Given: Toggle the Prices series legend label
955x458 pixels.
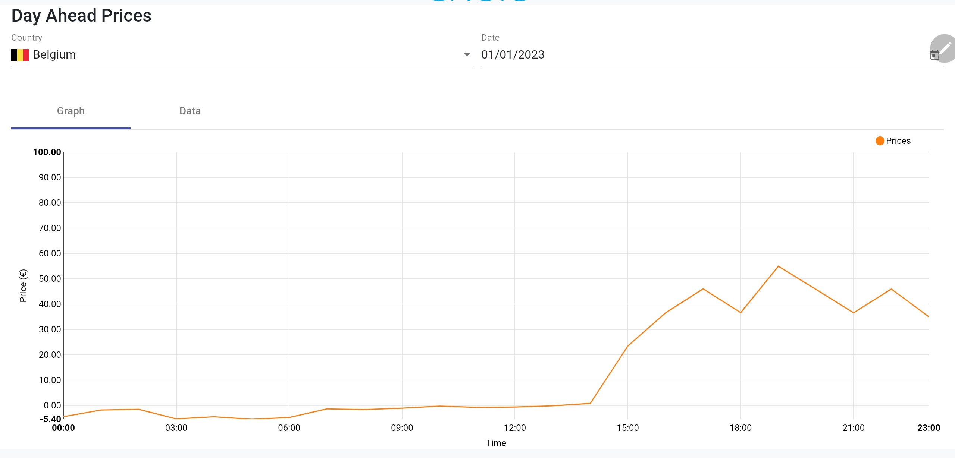Looking at the screenshot, I should 898,141.
